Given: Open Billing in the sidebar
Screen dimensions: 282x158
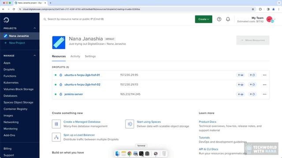Looking at the screenshot, I should pos(7,149).
